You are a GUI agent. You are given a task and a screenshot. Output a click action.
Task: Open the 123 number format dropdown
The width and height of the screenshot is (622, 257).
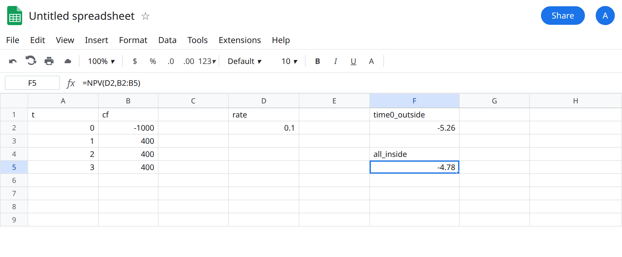207,61
